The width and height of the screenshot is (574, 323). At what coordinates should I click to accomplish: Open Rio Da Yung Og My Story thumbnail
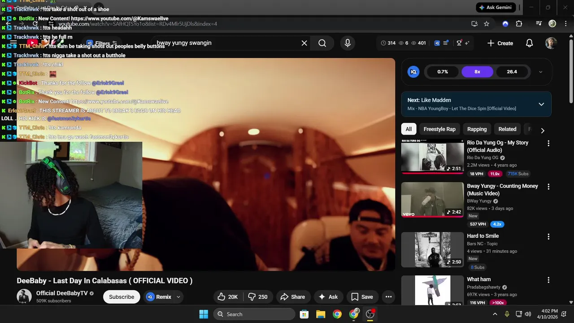click(x=432, y=156)
